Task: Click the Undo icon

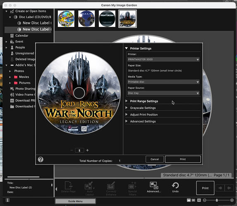Action: (175, 187)
